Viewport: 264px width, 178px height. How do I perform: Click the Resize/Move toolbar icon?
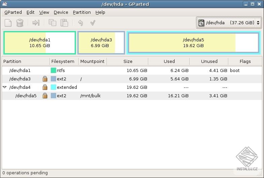click(36, 23)
